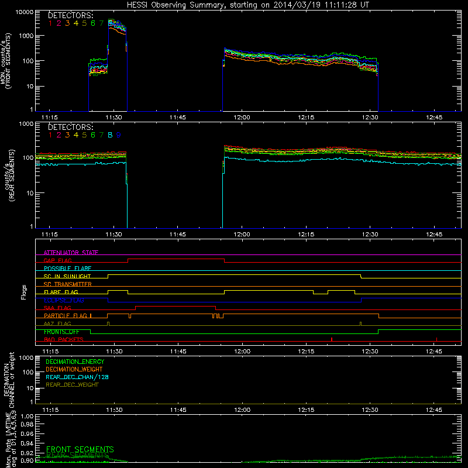
Task: Click red detector 1 in front segments legend
Action: coord(50,23)
